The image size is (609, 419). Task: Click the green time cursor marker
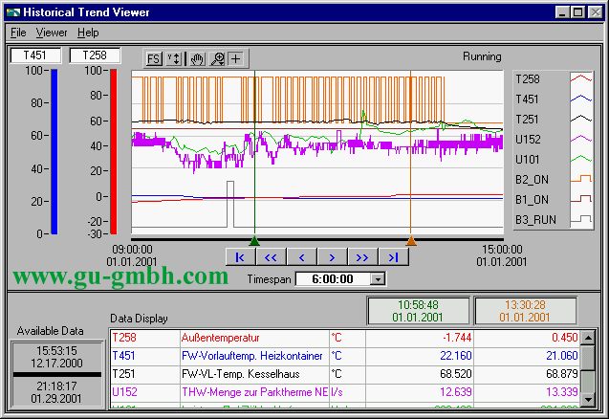(254, 241)
